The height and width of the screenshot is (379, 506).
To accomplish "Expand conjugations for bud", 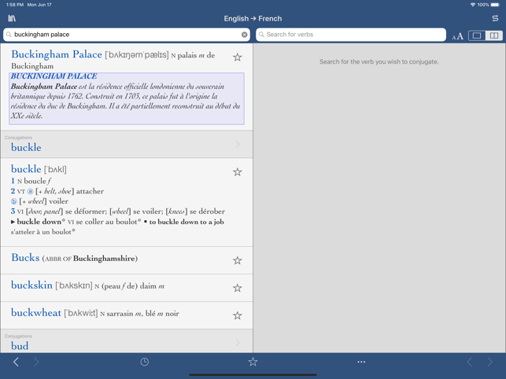I will 126,342.
